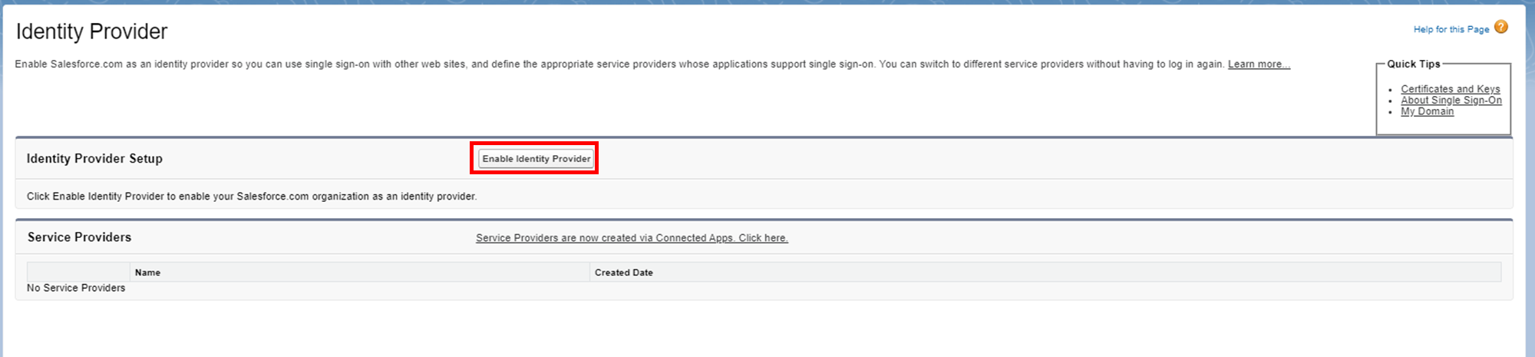This screenshot has width=1535, height=357.
Task: Open About Single Sign-On quick tip
Action: click(1451, 100)
